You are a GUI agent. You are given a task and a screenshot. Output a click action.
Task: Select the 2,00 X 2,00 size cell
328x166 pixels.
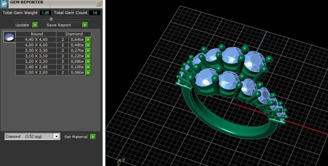[36, 72]
